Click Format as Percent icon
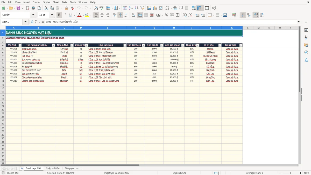 point(166,15)
